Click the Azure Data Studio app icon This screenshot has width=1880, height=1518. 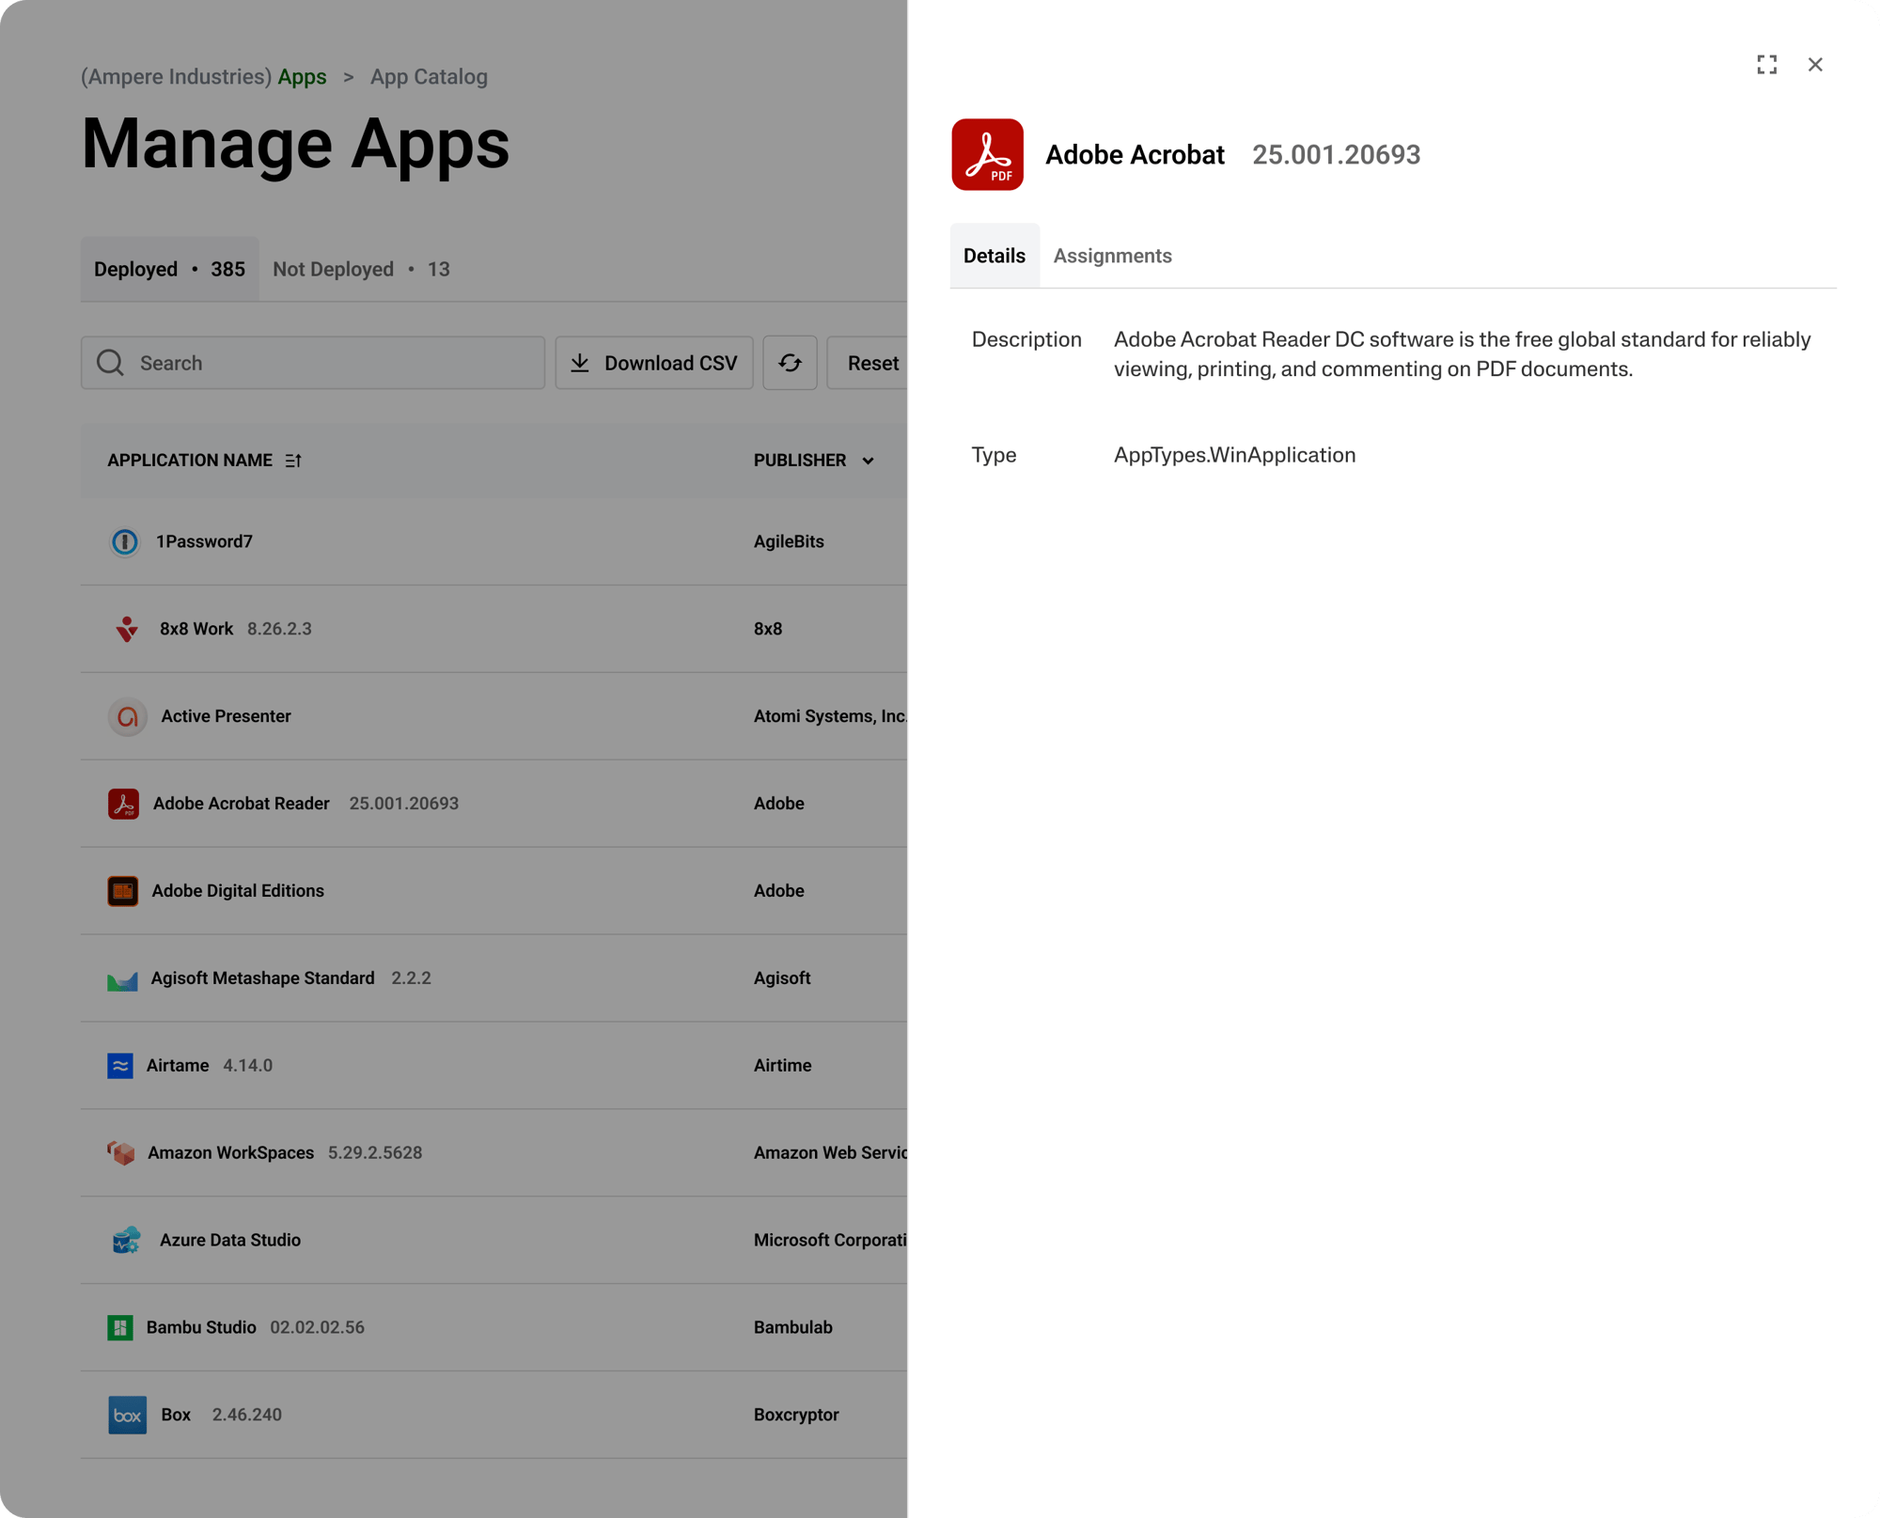[x=124, y=1239]
